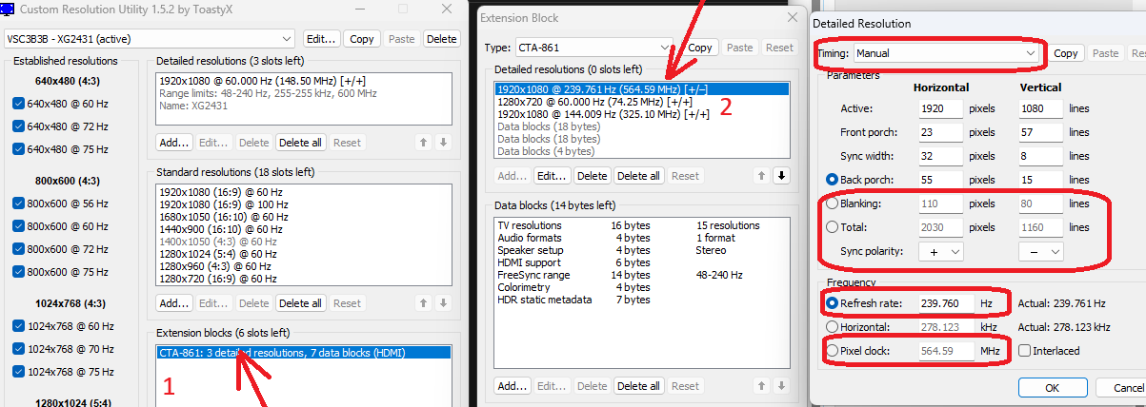Click the horizontal Back porch field
1146x407 pixels.
pyautogui.click(x=941, y=180)
